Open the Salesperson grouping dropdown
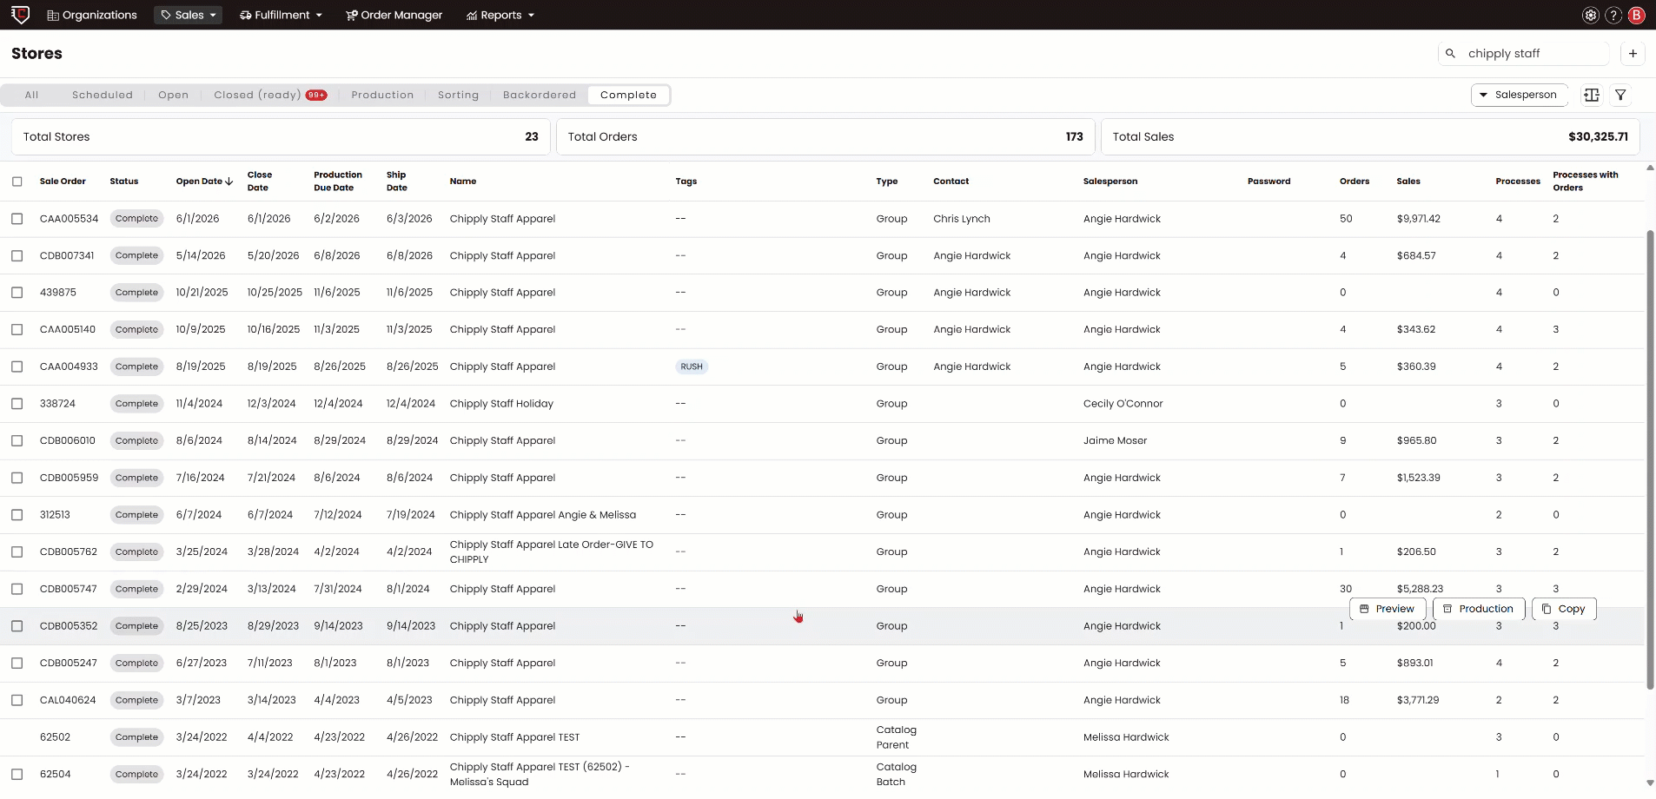Screen dimensions: 1656x799 [1519, 95]
